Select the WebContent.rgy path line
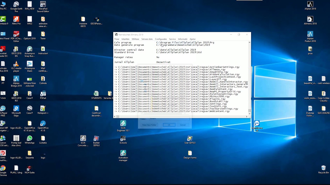 click(x=172, y=111)
